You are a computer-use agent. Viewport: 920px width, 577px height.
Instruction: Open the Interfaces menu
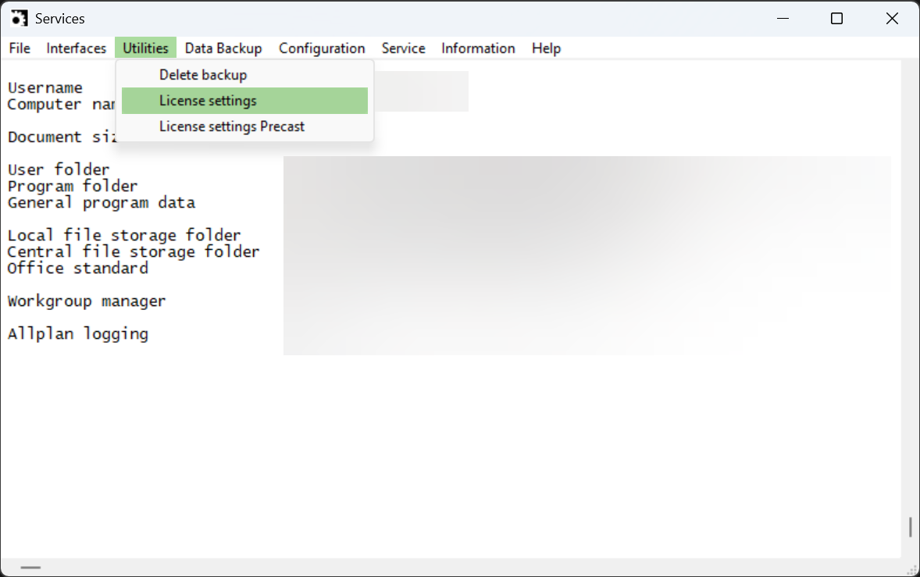pos(77,48)
